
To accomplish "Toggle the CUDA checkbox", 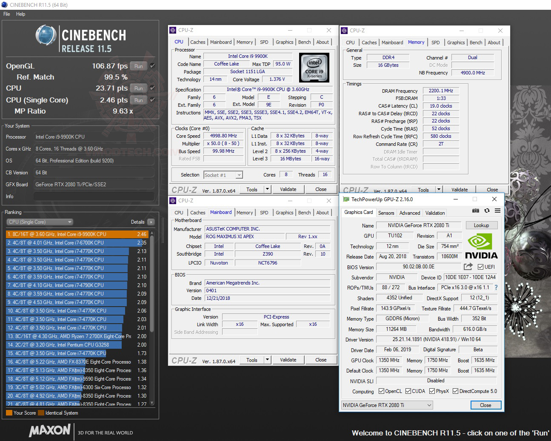I will tap(408, 391).
